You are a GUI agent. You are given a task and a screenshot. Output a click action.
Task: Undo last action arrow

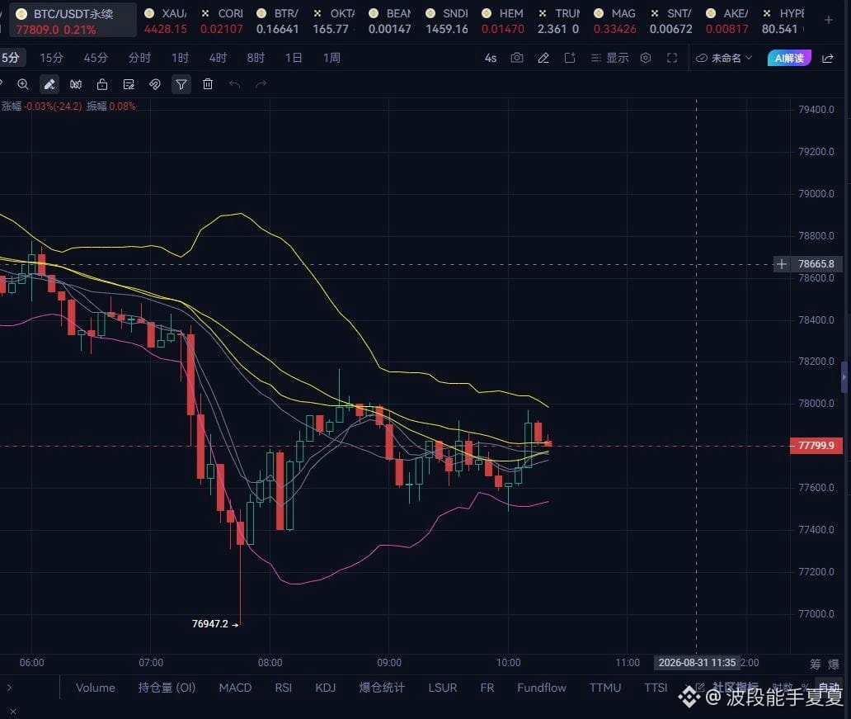(234, 84)
